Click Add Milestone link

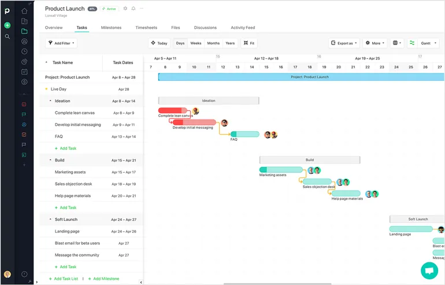(x=103, y=279)
